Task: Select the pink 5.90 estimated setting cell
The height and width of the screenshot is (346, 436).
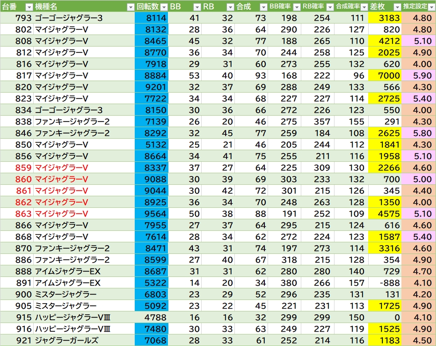Action: tap(418, 76)
